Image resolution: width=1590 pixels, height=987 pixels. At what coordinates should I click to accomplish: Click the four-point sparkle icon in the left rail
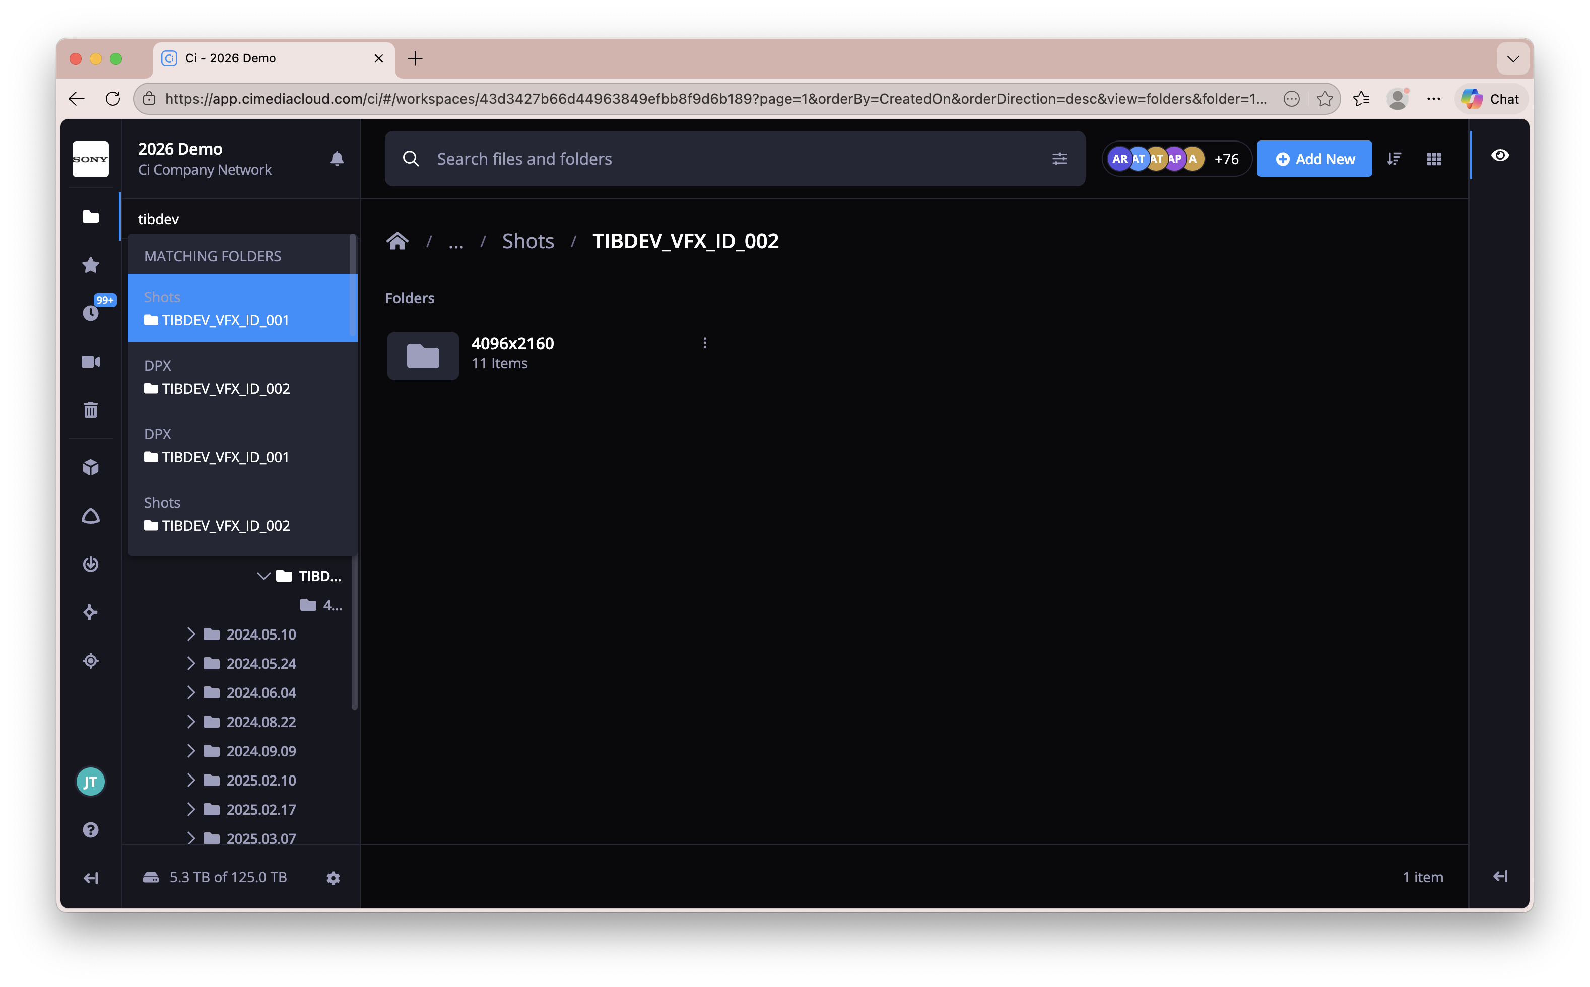click(x=90, y=612)
